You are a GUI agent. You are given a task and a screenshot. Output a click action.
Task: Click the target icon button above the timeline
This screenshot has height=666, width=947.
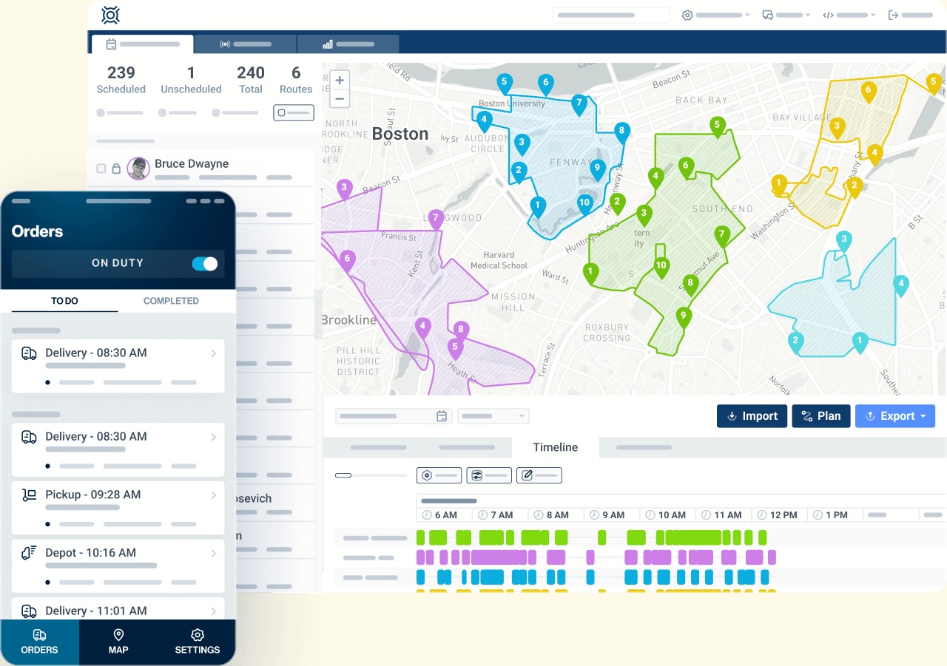click(439, 475)
